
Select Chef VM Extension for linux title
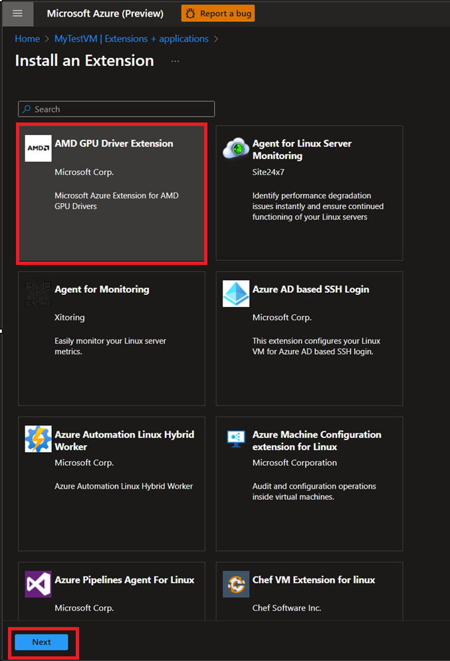point(314,580)
